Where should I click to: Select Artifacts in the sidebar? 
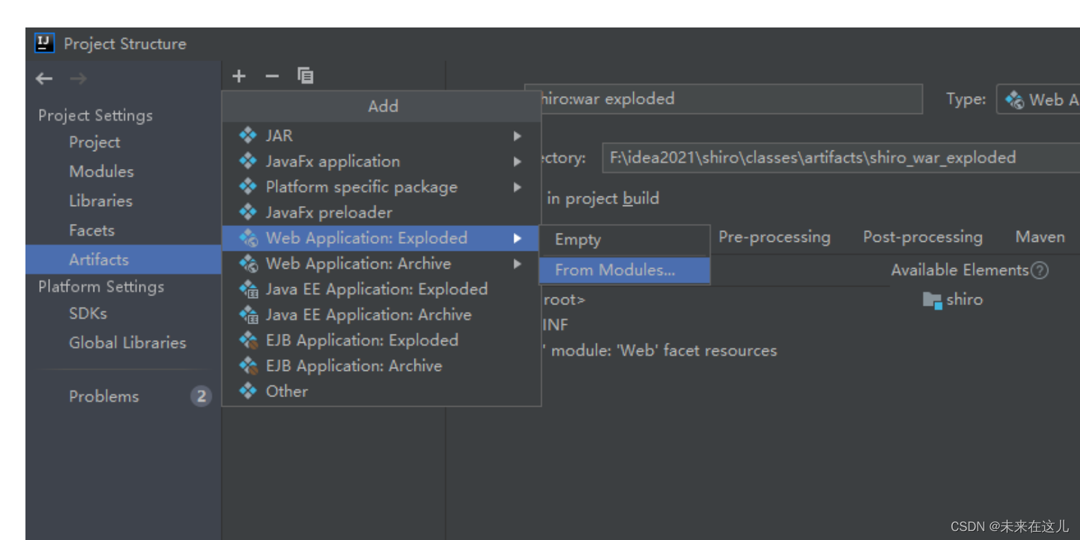coord(123,260)
